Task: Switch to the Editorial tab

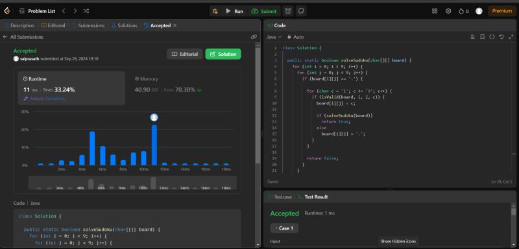Action: [x=53, y=25]
